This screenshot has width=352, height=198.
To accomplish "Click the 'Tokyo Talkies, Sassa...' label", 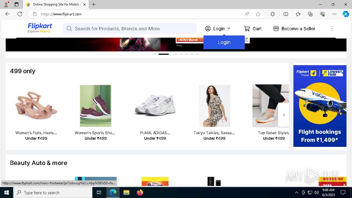I will [214, 133].
